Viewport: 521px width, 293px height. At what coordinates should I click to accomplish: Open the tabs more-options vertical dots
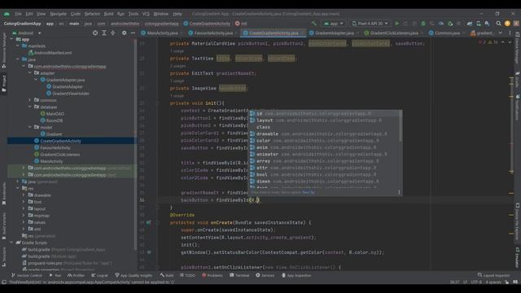point(510,33)
